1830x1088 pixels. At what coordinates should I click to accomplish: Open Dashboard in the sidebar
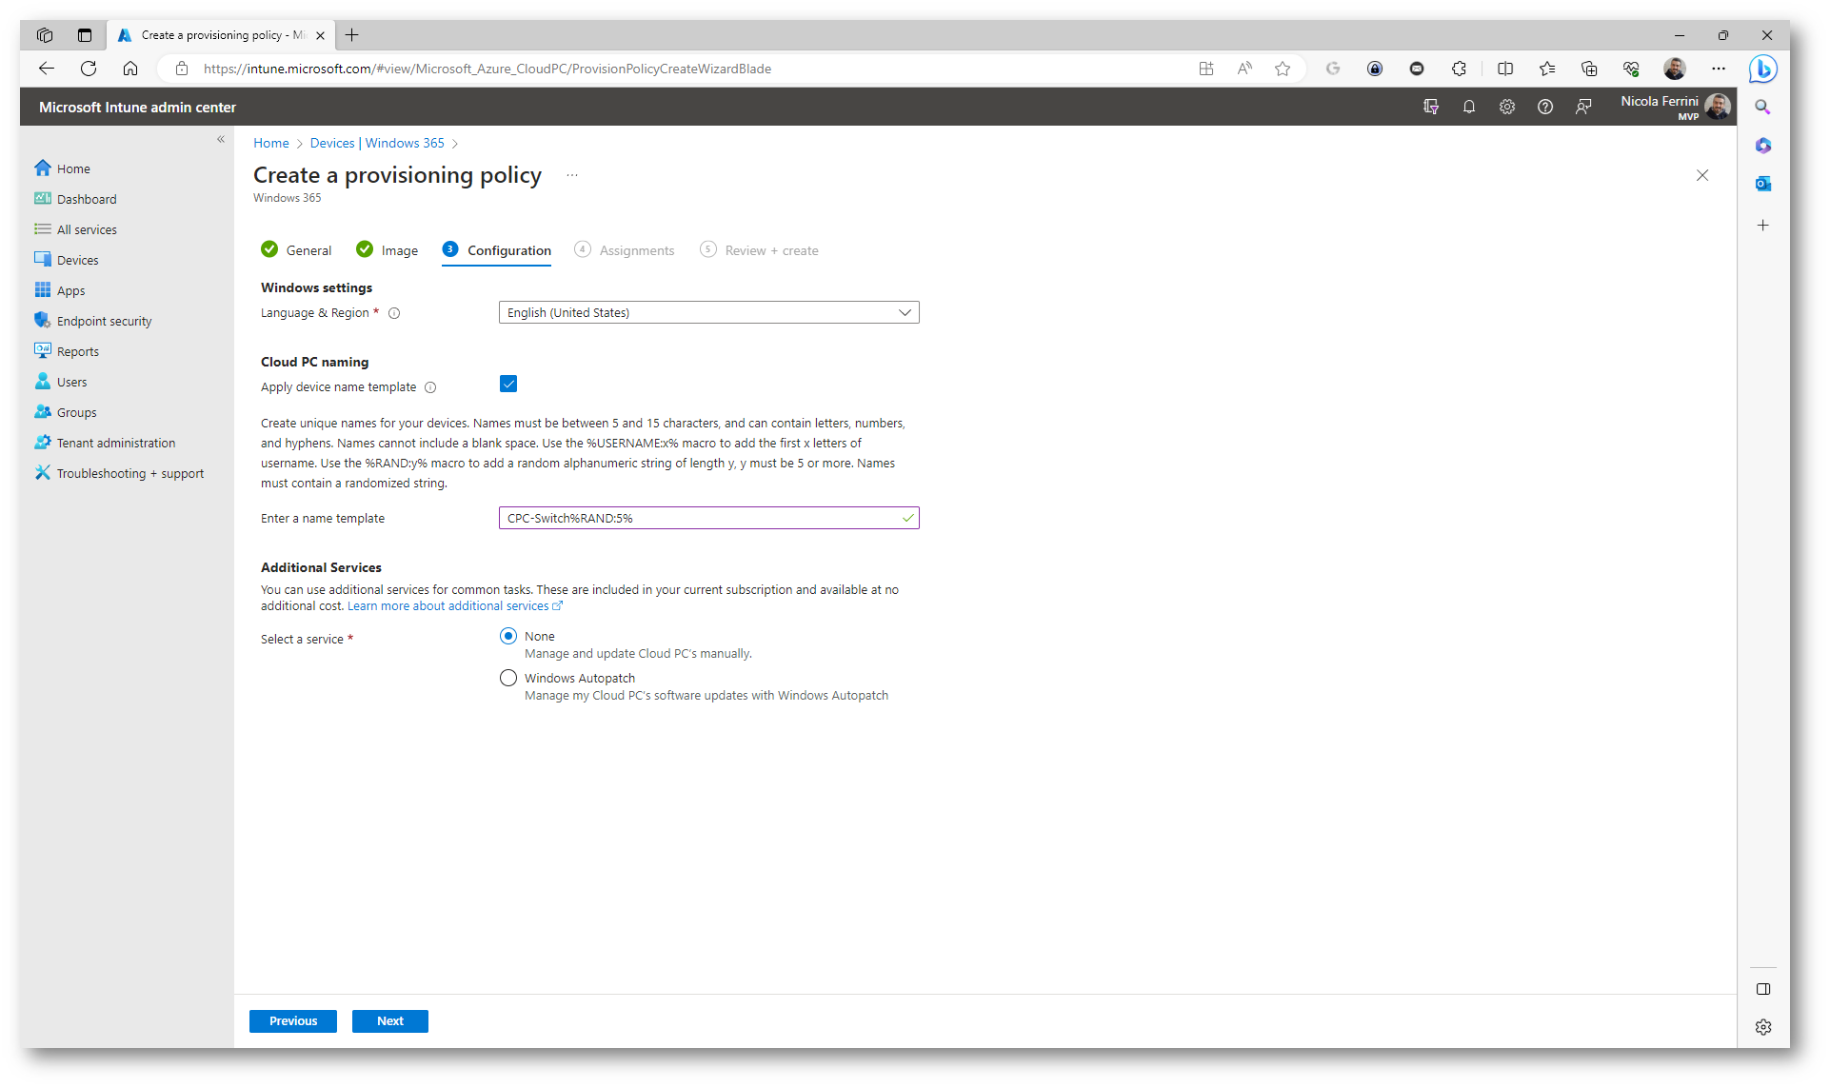coord(75,199)
